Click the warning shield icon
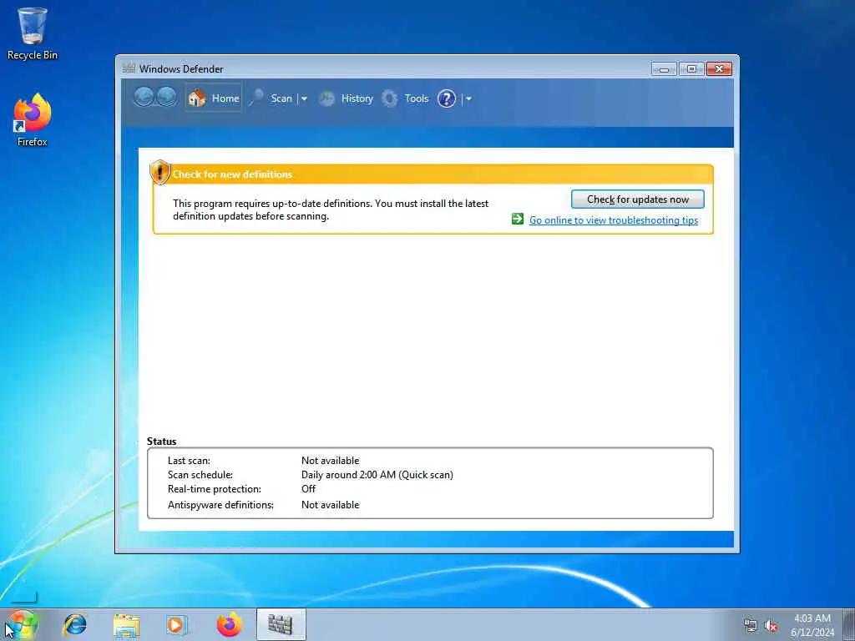 [x=159, y=172]
